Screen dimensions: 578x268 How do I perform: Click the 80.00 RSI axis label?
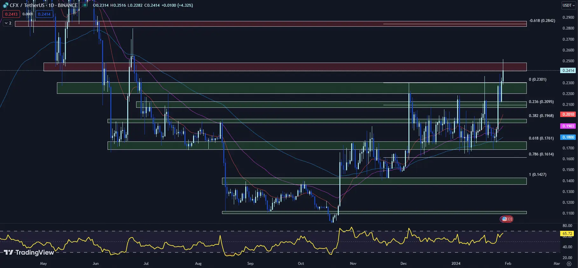click(567, 226)
